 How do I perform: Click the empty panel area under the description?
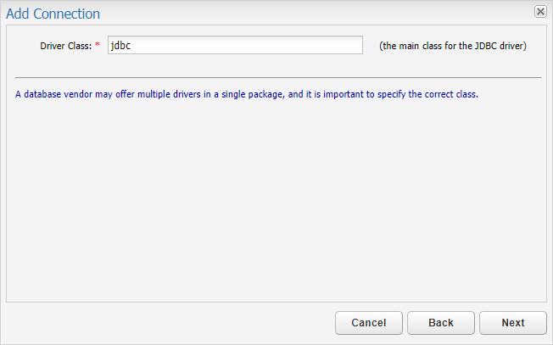276,203
